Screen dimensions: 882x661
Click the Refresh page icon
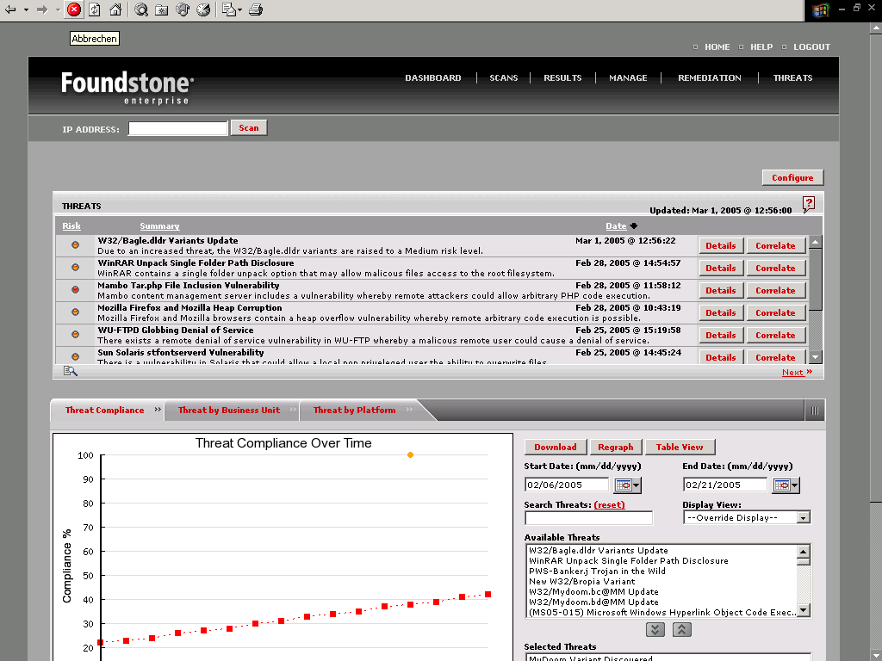pyautogui.click(x=95, y=9)
